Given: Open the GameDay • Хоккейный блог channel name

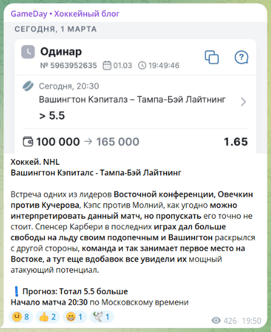Looking at the screenshot, I should pyautogui.click(x=65, y=14).
